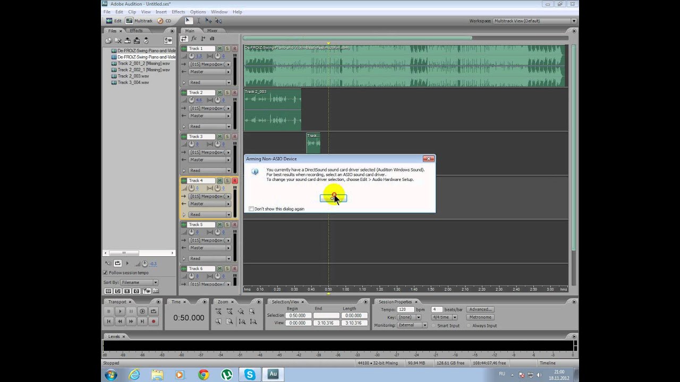Adjust Track 2 pan knob
680x382 pixels.
click(217, 100)
